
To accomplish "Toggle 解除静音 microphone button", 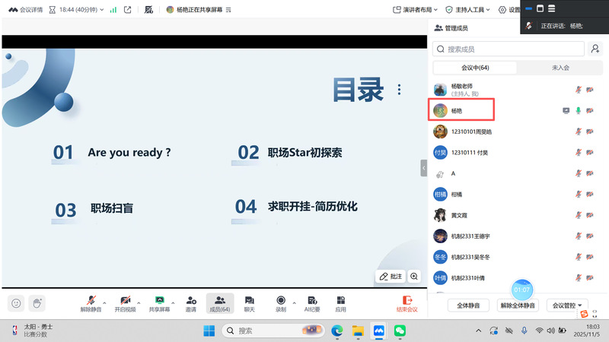I will pos(91,303).
